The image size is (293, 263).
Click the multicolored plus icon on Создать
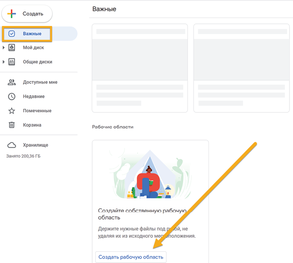coord(12,14)
